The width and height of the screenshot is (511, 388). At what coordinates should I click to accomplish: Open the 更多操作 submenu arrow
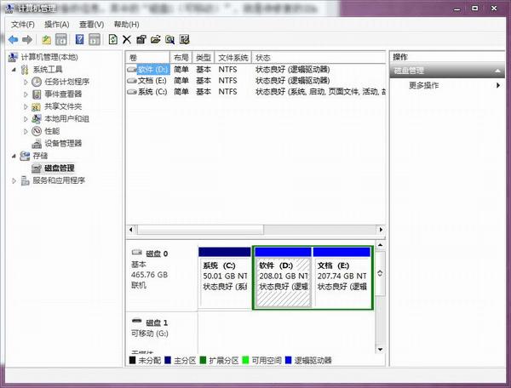(498, 85)
